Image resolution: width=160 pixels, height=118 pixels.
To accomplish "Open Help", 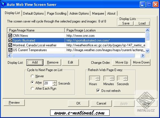I will (147, 103).
